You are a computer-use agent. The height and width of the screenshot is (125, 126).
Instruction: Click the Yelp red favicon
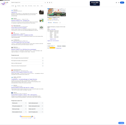point(12,33)
